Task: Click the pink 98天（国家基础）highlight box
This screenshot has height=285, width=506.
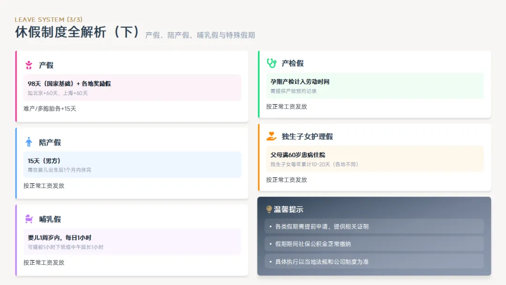Action: [x=132, y=88]
